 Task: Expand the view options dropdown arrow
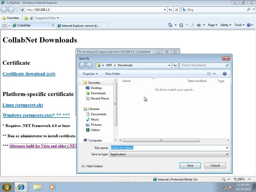click(x=214, y=74)
